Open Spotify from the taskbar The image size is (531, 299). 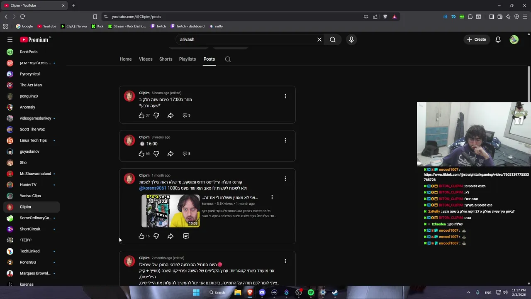(x=311, y=292)
